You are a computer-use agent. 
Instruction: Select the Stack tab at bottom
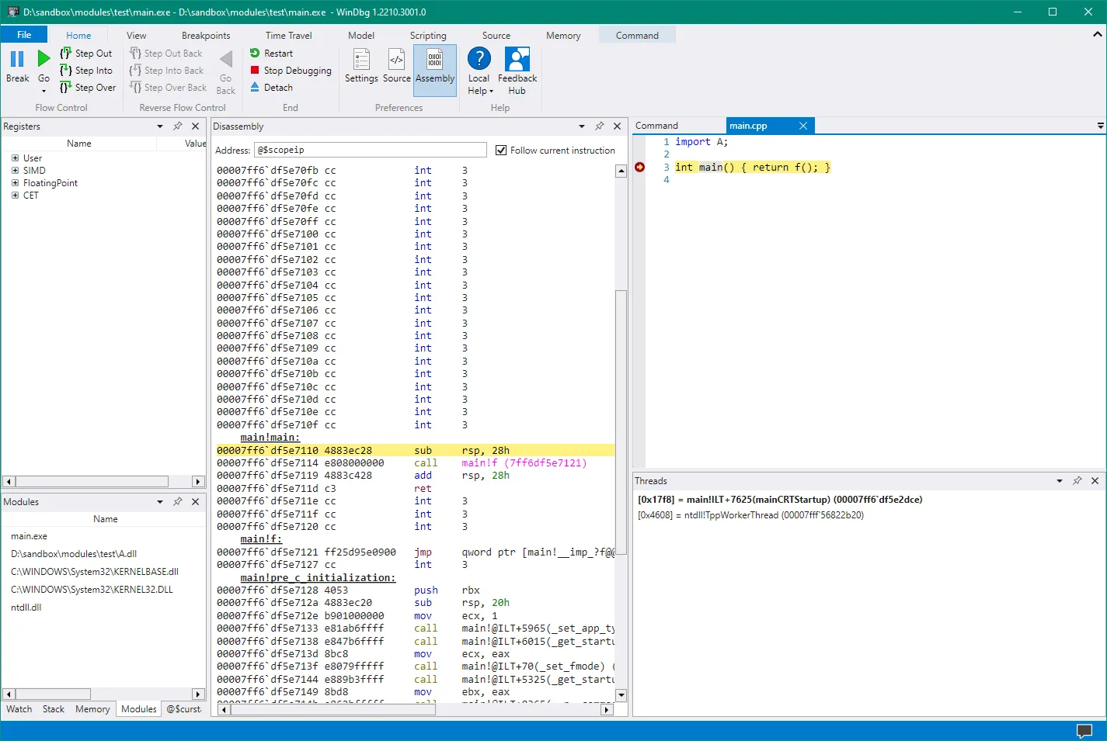click(54, 709)
